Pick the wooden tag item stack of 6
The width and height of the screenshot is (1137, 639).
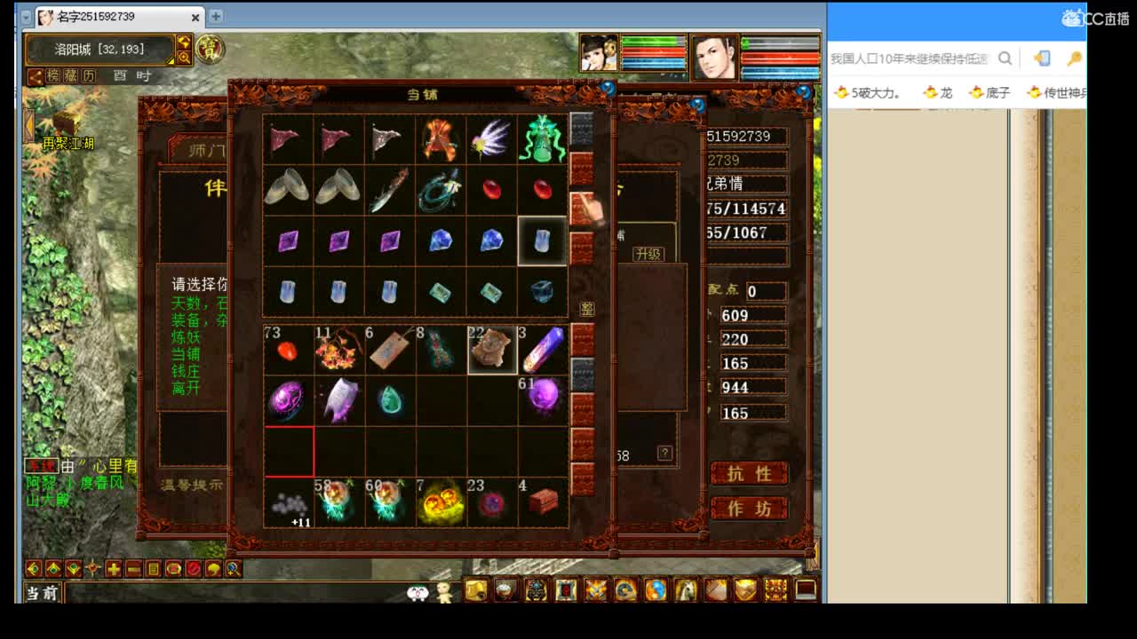(390, 350)
